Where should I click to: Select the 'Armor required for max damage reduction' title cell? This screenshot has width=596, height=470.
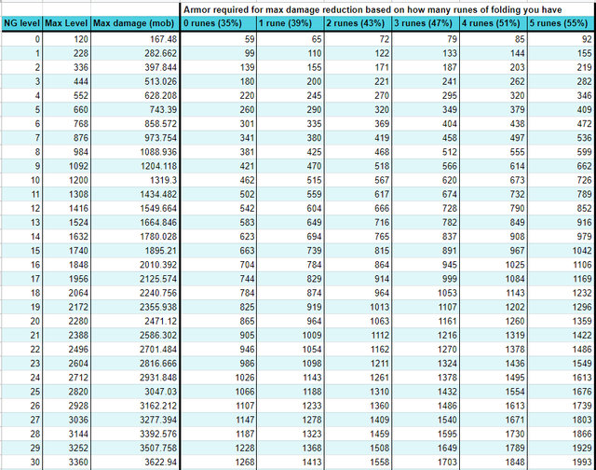[x=387, y=9]
